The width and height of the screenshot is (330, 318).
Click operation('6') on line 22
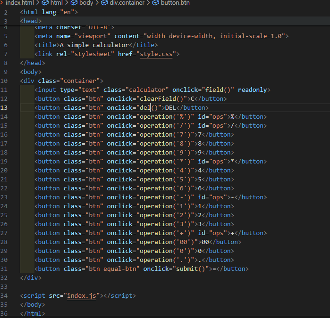tap(165, 188)
